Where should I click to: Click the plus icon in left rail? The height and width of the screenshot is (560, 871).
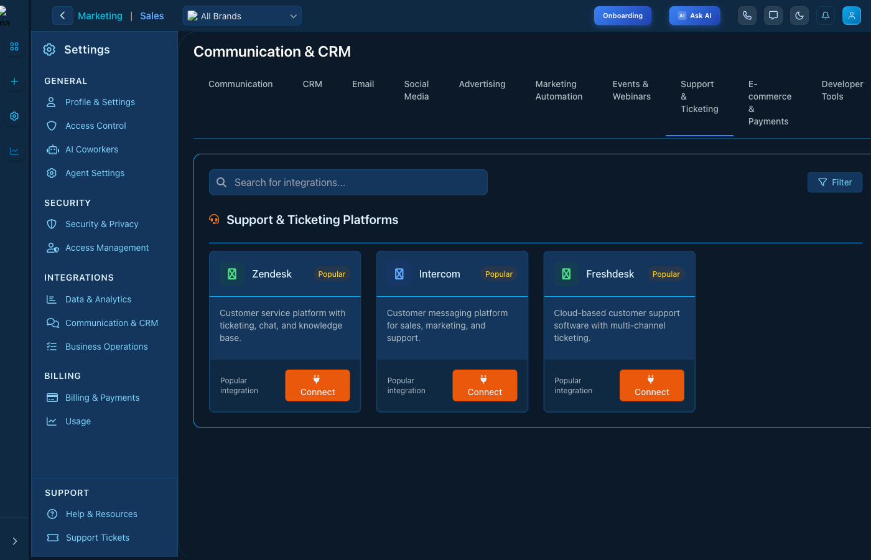pos(14,82)
